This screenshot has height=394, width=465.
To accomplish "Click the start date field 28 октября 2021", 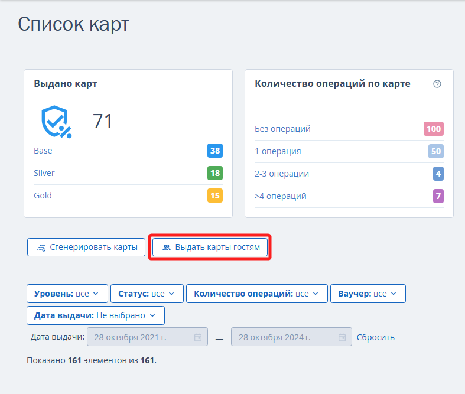I will [x=147, y=337].
